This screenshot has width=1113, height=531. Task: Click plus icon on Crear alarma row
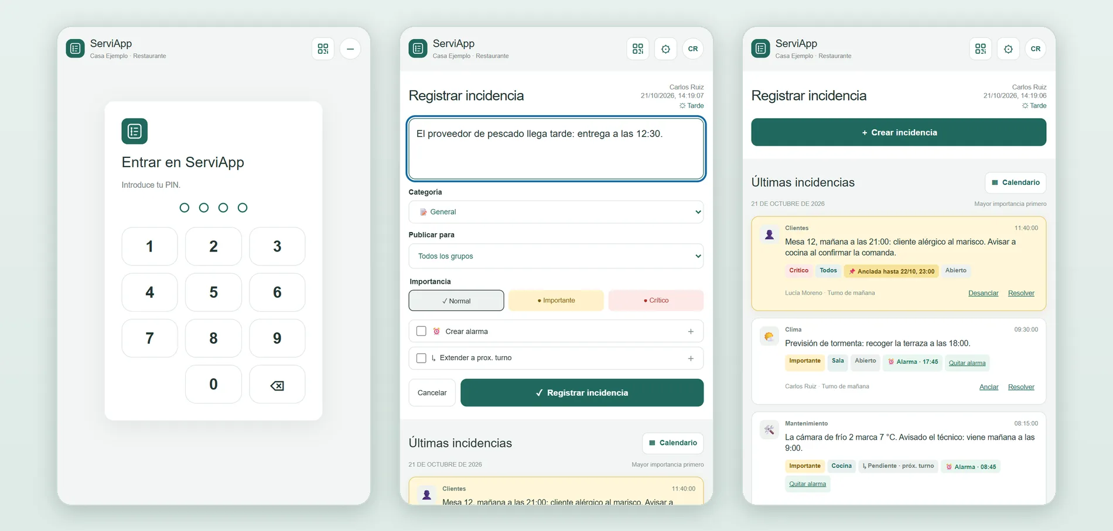[x=691, y=332]
